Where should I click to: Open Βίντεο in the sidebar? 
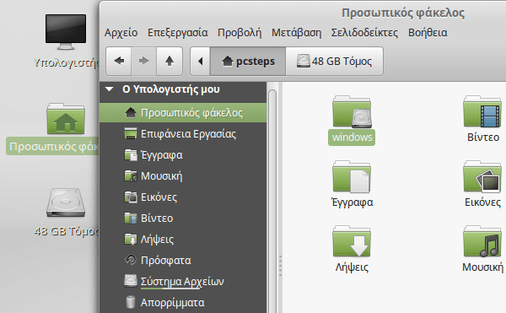point(183,219)
